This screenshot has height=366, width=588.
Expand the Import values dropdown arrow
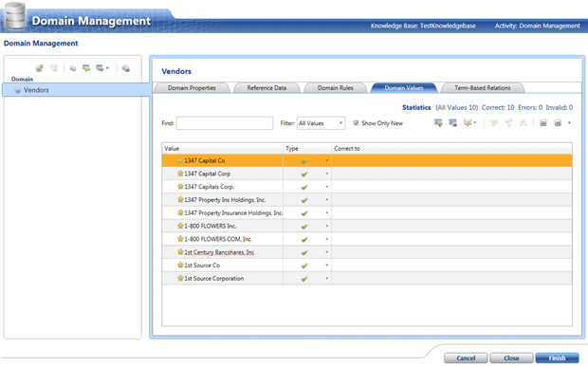475,123
